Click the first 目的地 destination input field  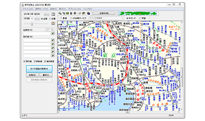tap(37, 40)
